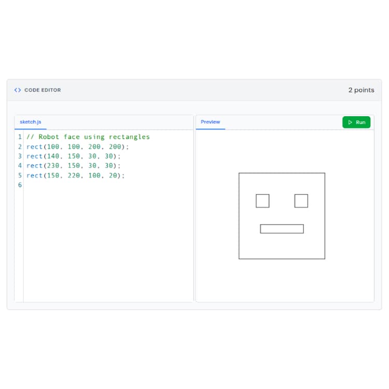The height and width of the screenshot is (389, 389).
Task: Select the Preview tab
Action: click(210, 122)
